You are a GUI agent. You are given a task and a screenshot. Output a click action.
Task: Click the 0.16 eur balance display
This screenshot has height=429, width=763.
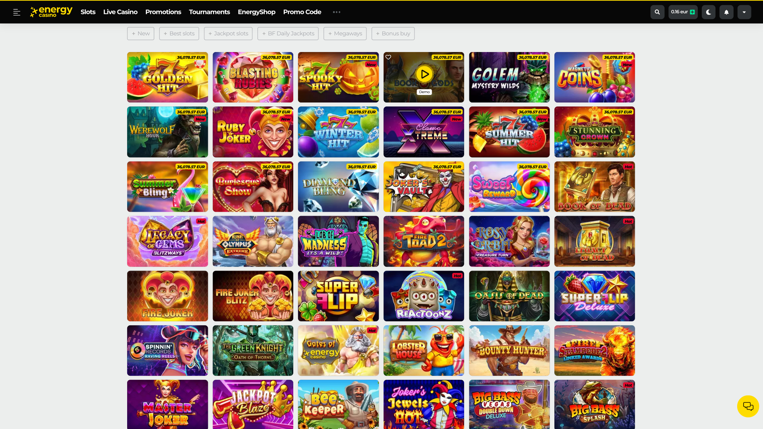(x=680, y=12)
